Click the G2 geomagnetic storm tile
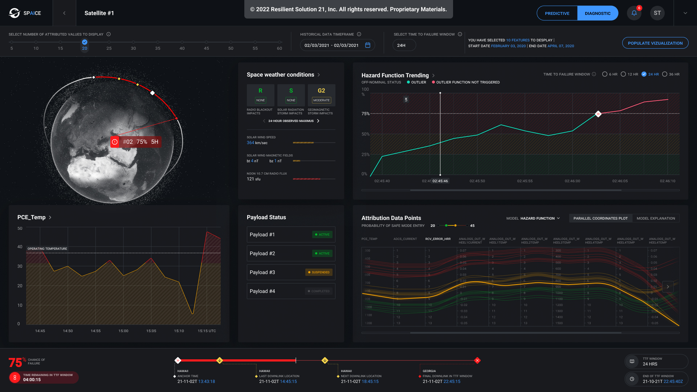 [x=321, y=95]
